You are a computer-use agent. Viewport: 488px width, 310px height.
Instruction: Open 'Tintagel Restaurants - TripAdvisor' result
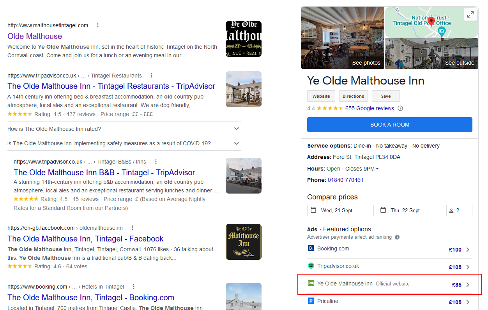pyautogui.click(x=111, y=86)
